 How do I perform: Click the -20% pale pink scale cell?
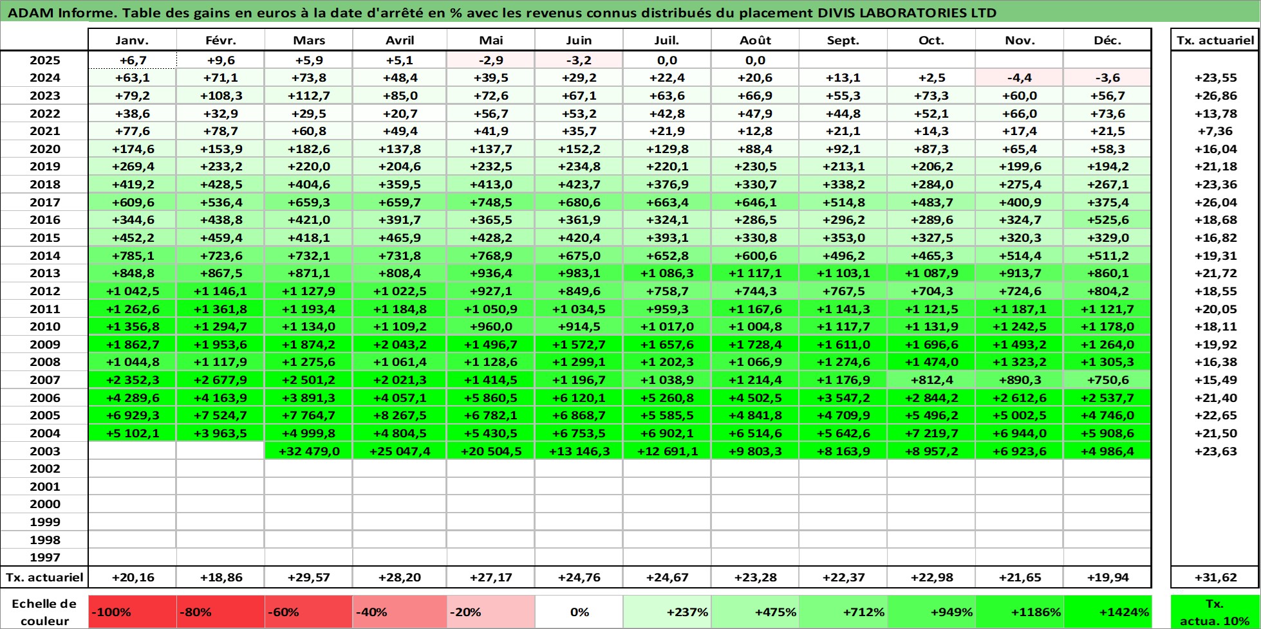tap(490, 612)
